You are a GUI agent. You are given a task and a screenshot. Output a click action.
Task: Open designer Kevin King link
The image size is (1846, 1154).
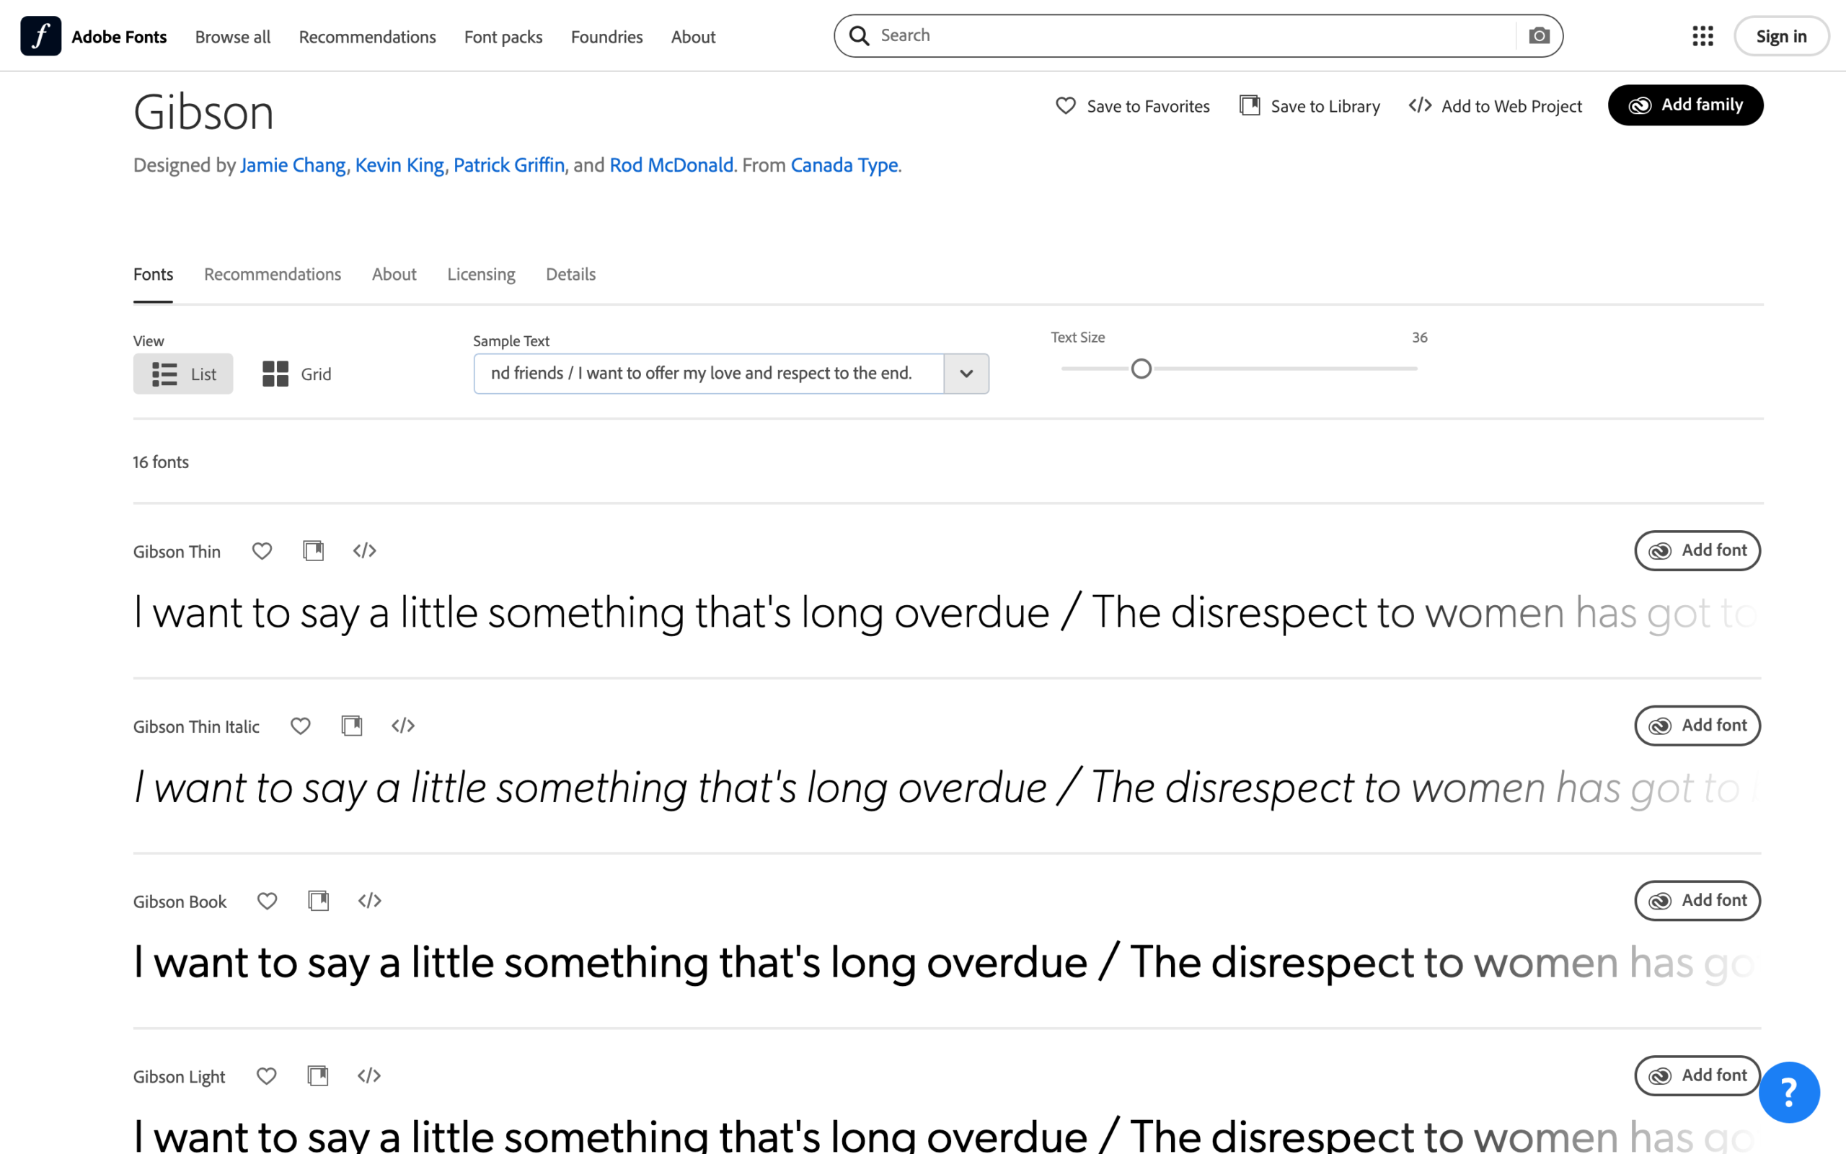pyautogui.click(x=399, y=165)
